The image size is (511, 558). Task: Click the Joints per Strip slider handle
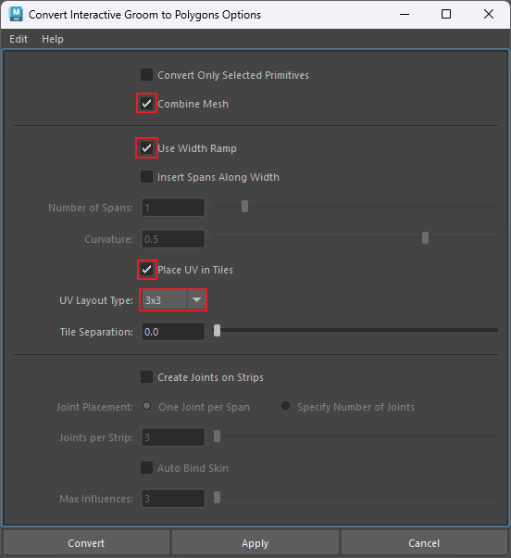pyautogui.click(x=217, y=436)
